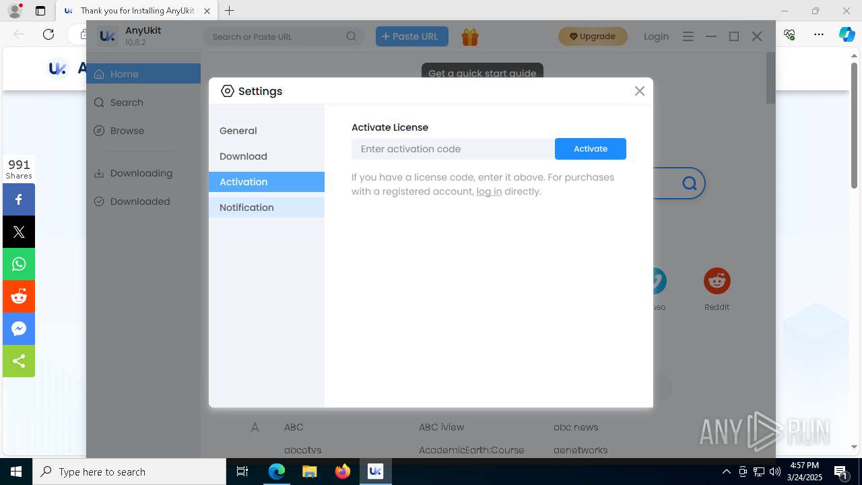Launch Firefox from taskbar

[x=343, y=472]
